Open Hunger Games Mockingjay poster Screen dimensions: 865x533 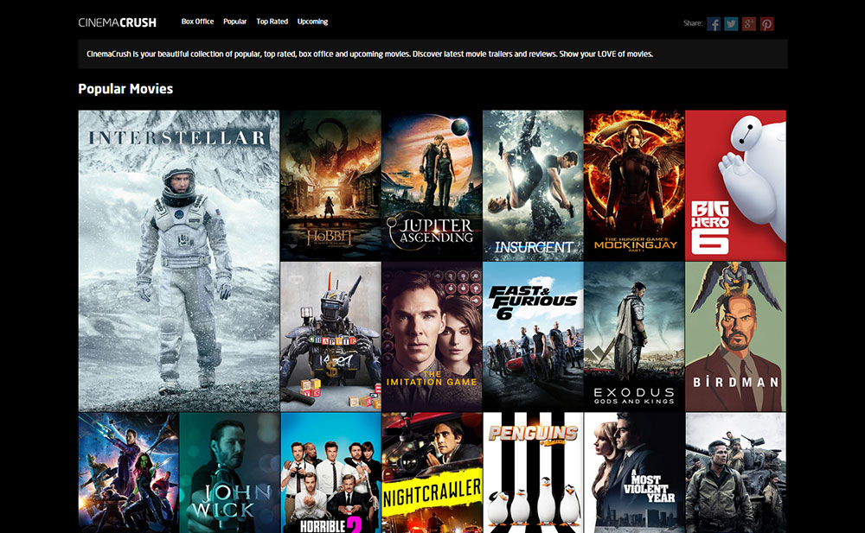pyautogui.click(x=634, y=185)
